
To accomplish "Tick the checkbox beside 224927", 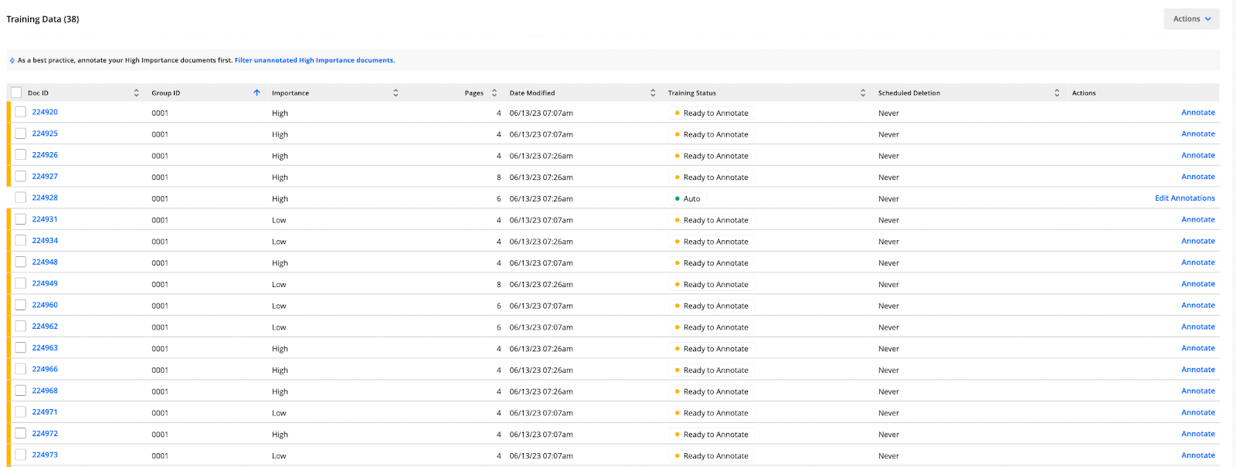I will pyautogui.click(x=21, y=176).
